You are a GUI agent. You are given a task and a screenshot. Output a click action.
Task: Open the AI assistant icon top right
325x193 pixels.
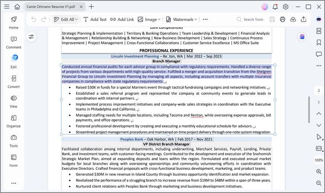coord(319,19)
